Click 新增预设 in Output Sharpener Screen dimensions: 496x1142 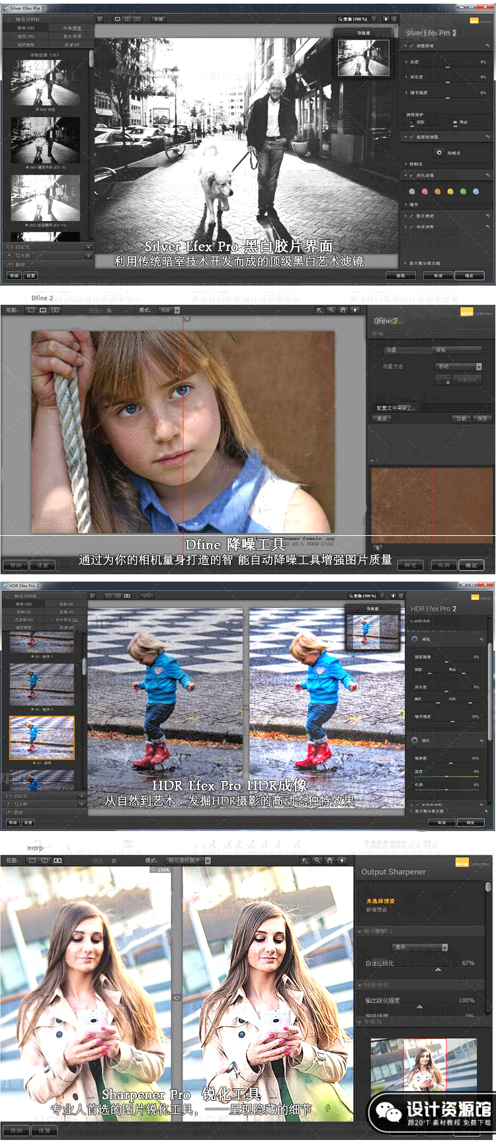377,910
